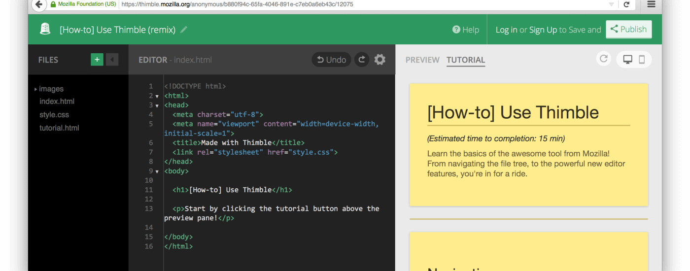
Task: Undo the last edit
Action: pyautogui.click(x=331, y=60)
